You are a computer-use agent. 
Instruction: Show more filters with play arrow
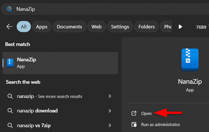(x=180, y=27)
